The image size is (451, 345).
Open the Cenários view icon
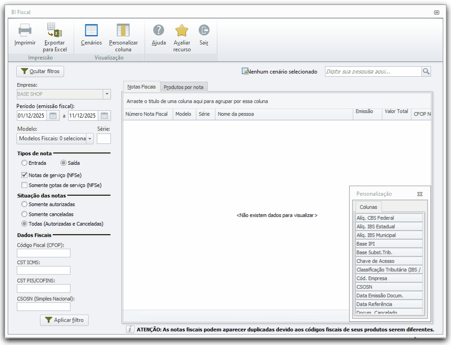click(91, 30)
